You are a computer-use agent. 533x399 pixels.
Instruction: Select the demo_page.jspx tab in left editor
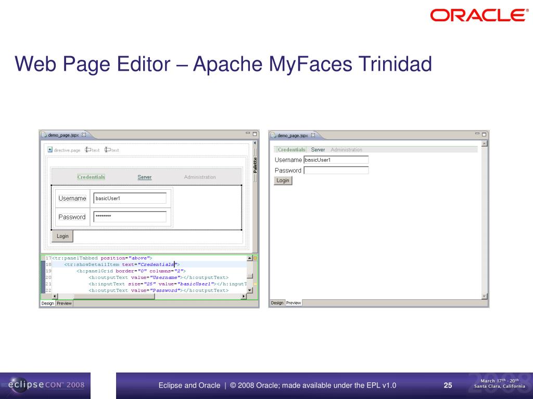(63, 135)
